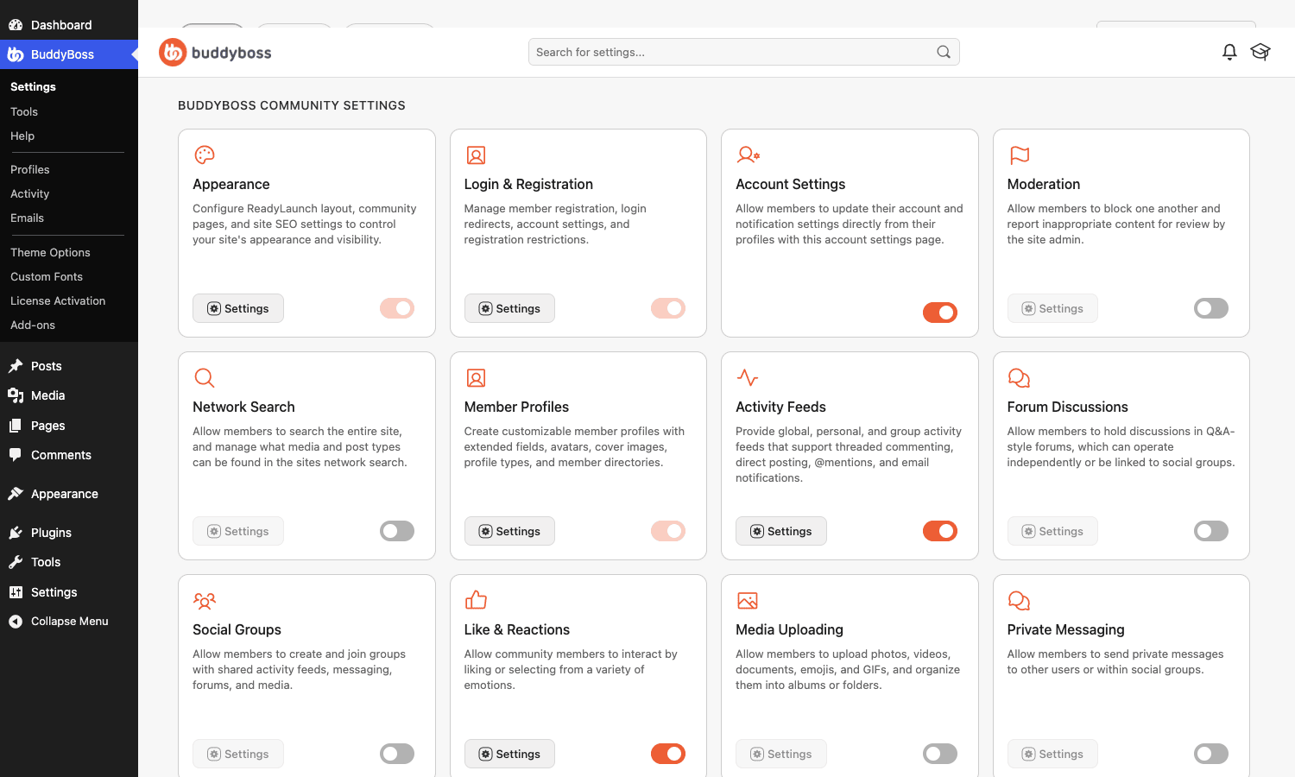Click the Network Search magnifier icon
The image size is (1295, 777).
pyautogui.click(x=205, y=377)
